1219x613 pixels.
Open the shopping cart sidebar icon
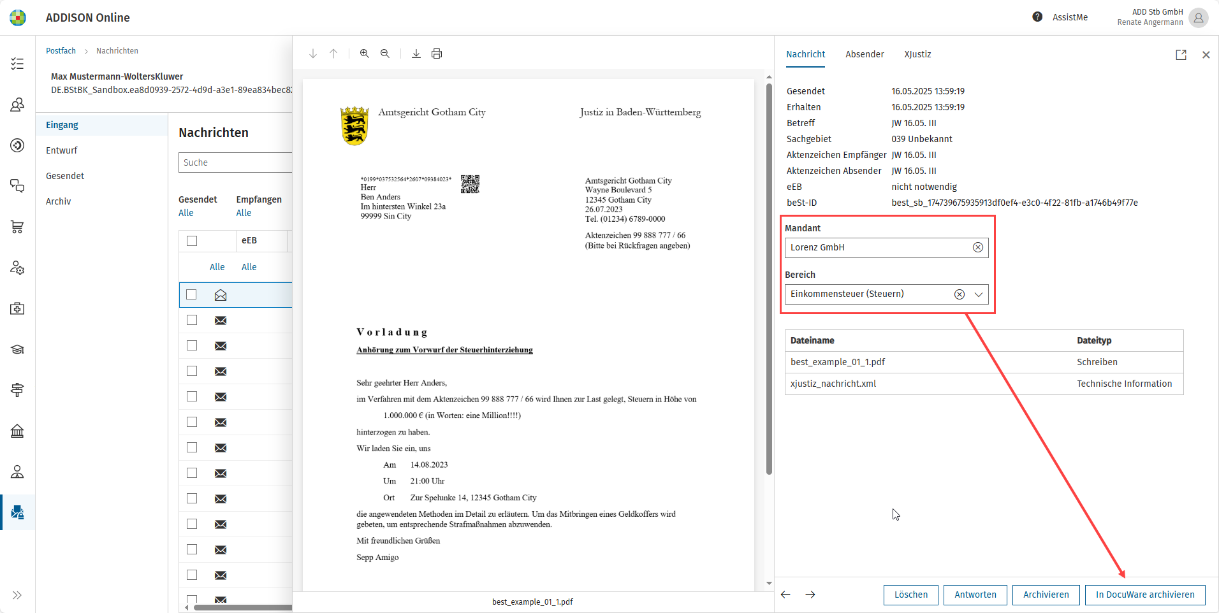coord(17,227)
